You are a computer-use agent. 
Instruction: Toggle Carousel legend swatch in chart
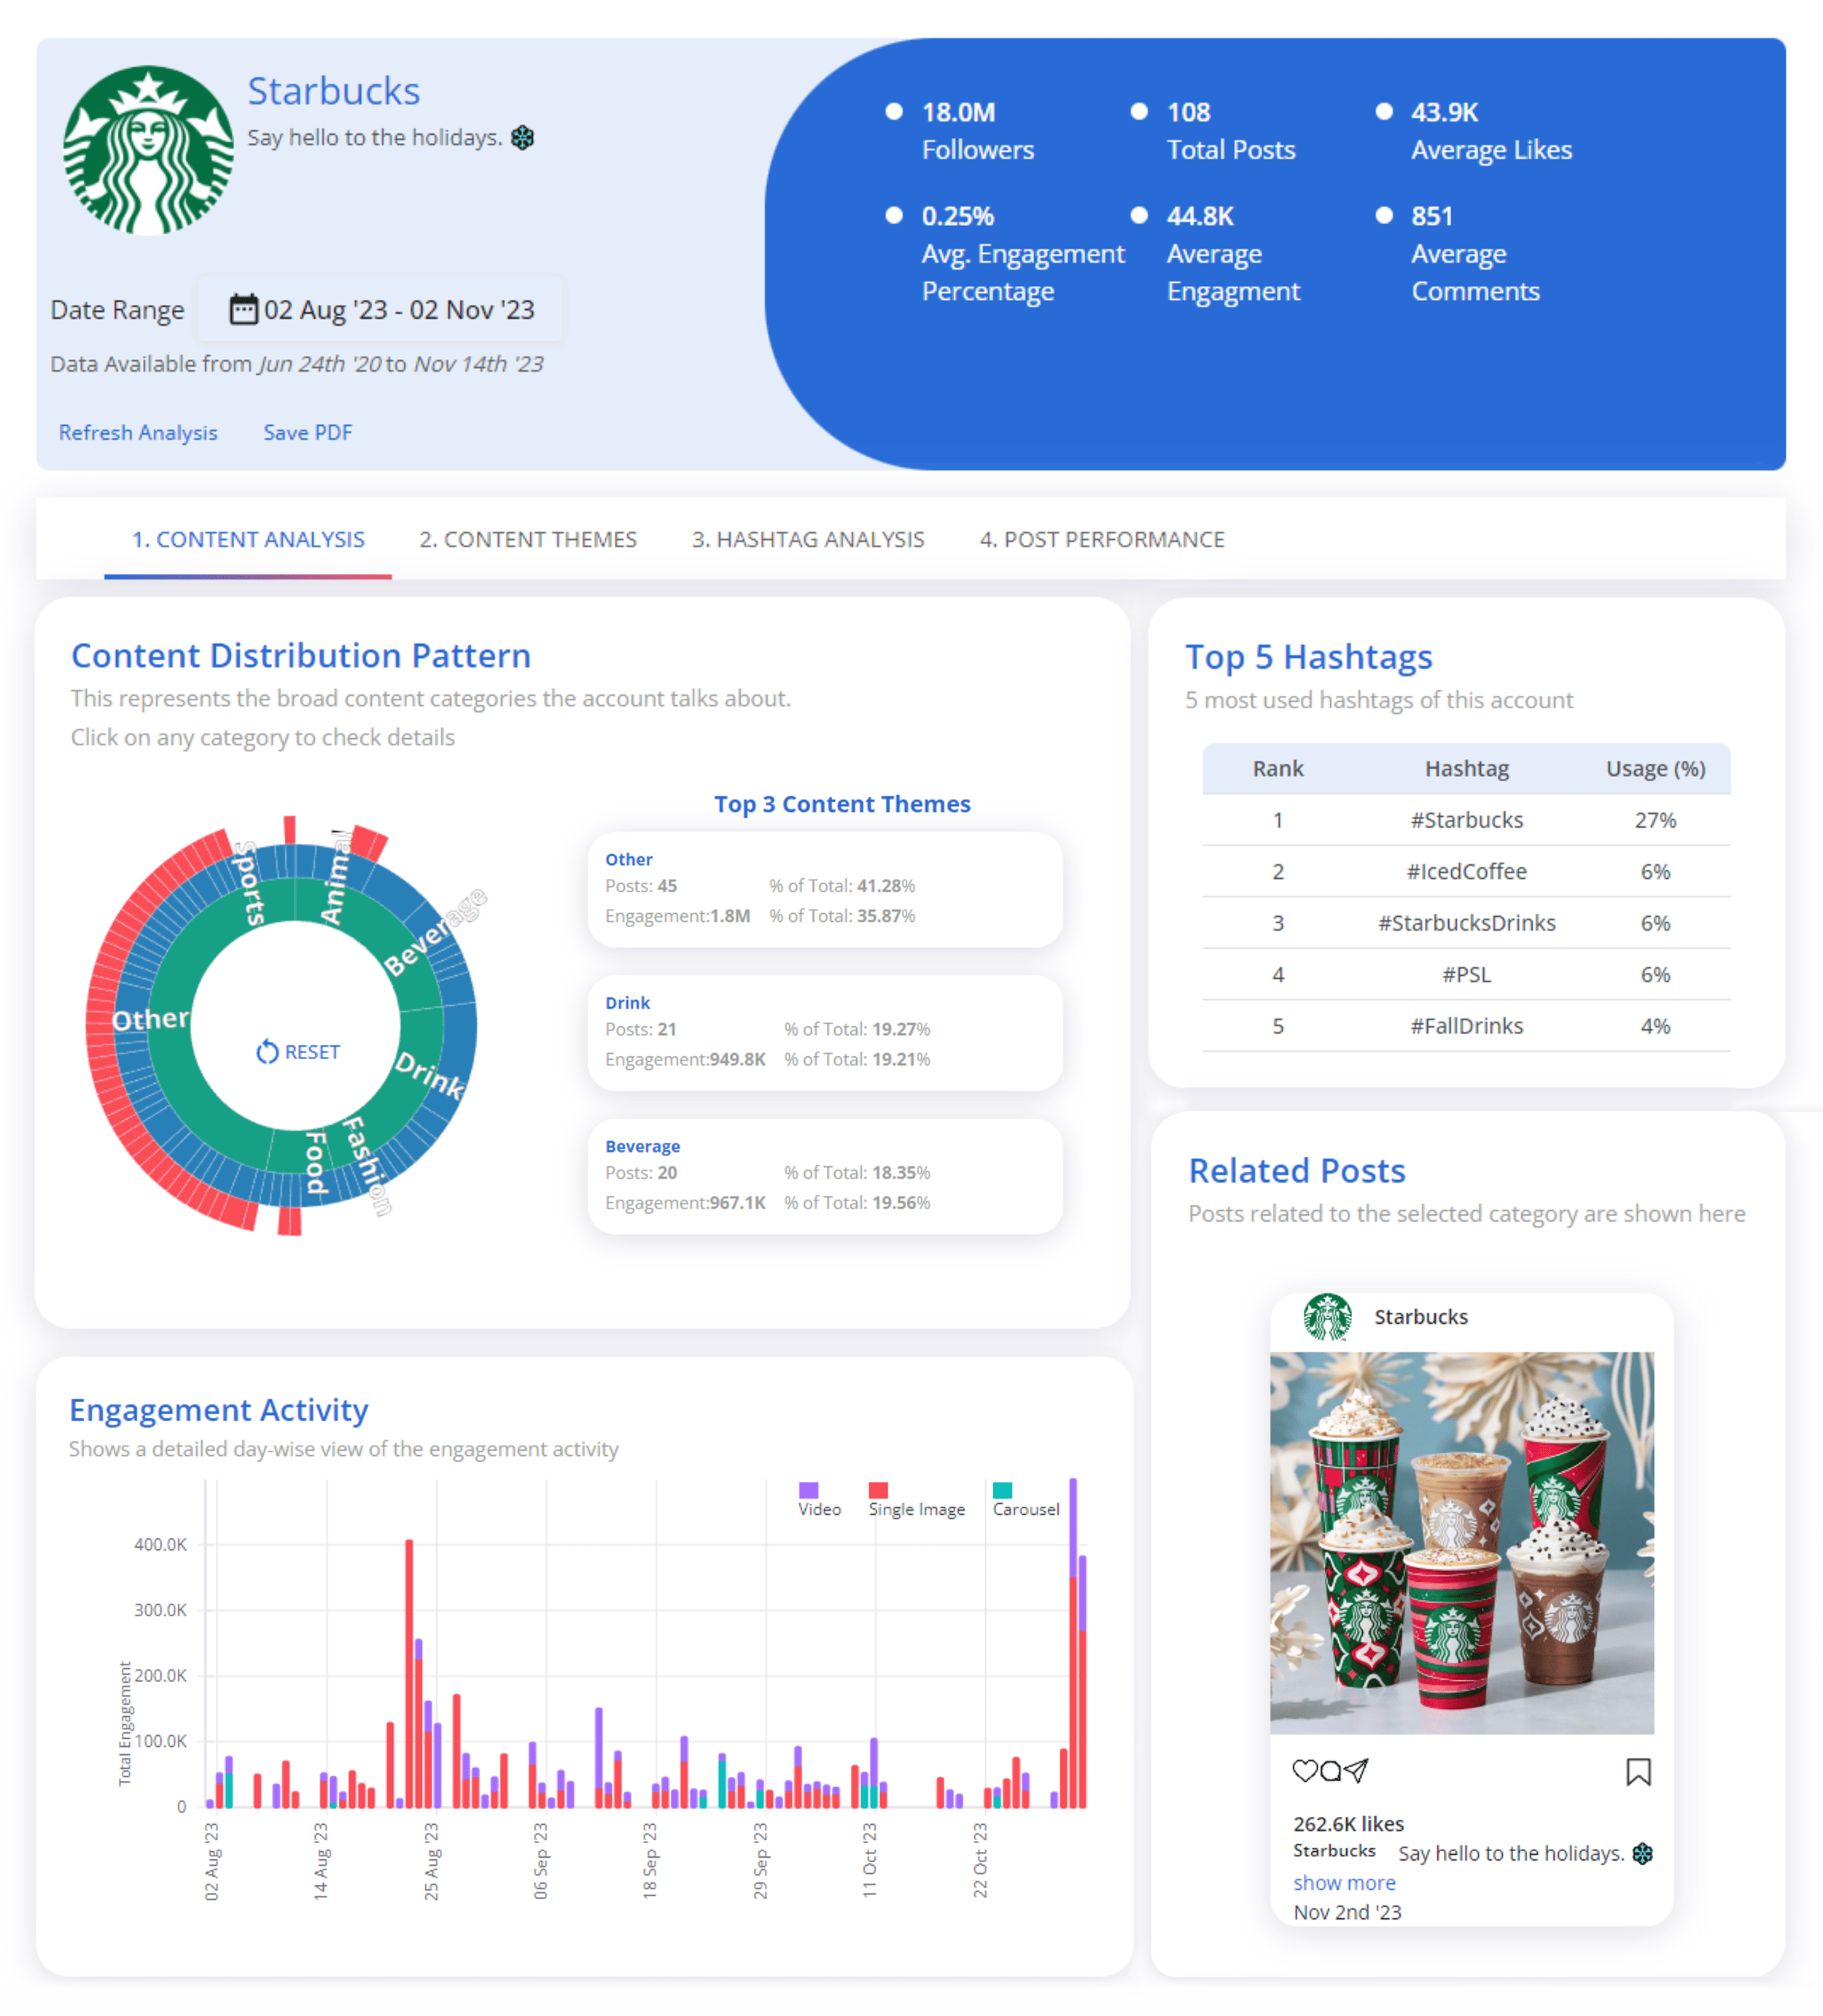point(1002,1490)
